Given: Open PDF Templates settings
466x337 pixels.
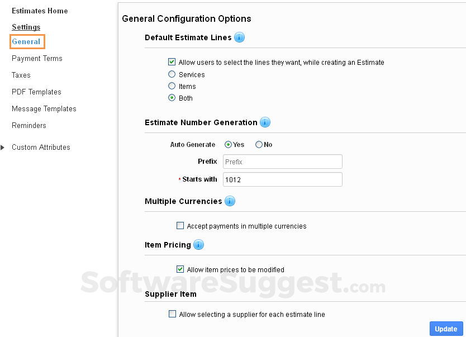Looking at the screenshot, I should tap(36, 92).
